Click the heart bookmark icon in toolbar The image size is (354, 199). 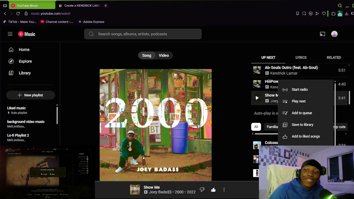324,14
